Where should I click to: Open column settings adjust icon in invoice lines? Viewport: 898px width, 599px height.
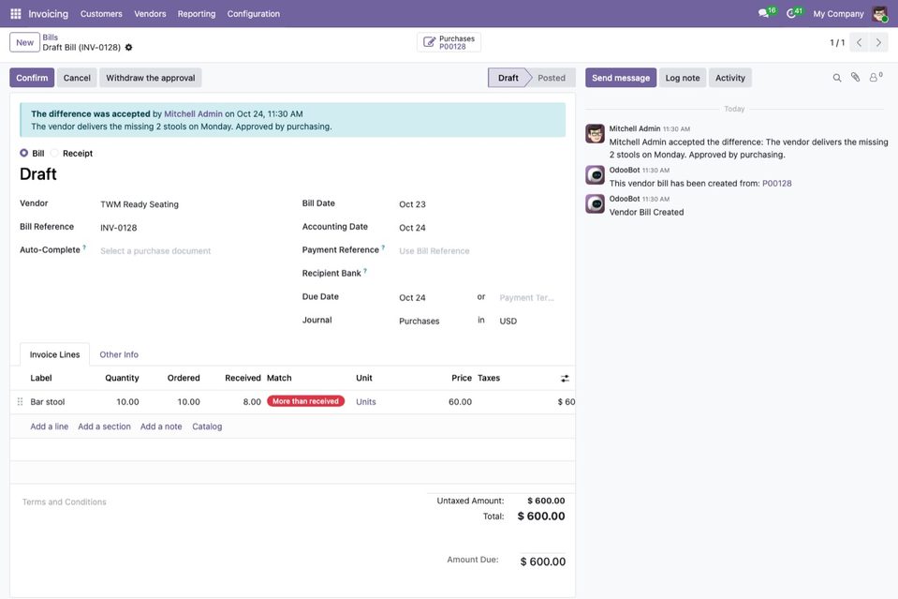pyautogui.click(x=565, y=379)
